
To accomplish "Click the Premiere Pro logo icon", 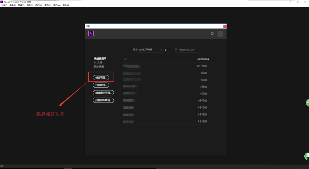I will [x=91, y=34].
